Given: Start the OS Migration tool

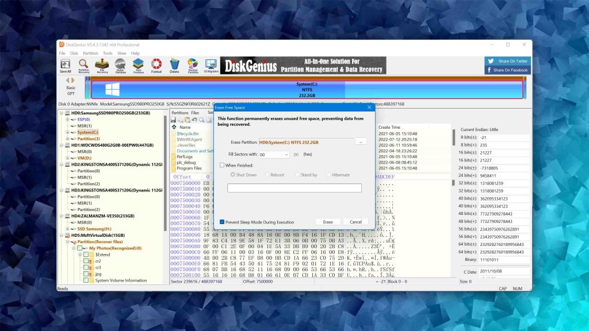Looking at the screenshot, I should (x=211, y=66).
